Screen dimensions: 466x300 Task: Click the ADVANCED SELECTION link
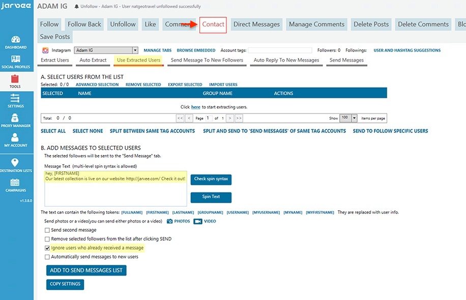pyautogui.click(x=97, y=85)
